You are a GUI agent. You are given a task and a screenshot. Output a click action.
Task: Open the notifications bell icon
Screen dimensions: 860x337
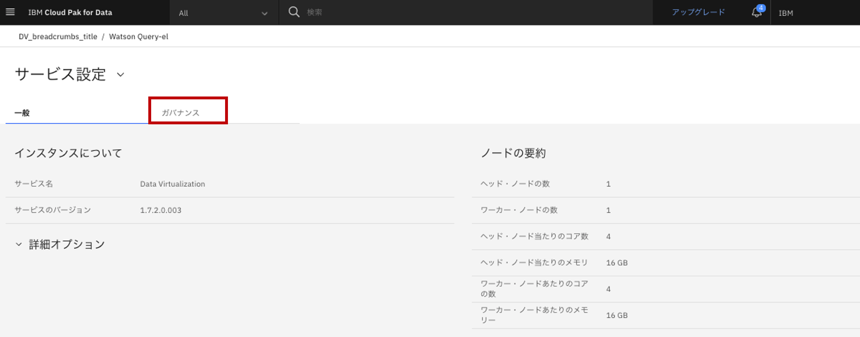coord(757,12)
